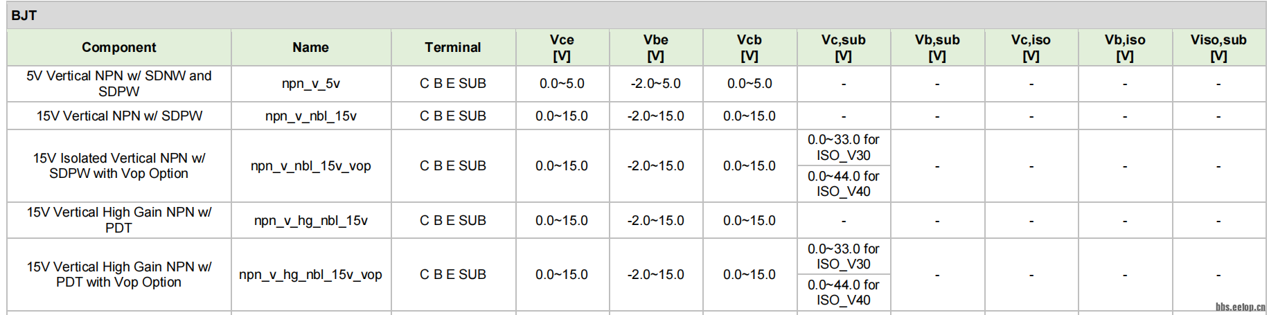Open the bbs.eetop.cn watermark link
The image size is (1269, 315).
click(x=1240, y=307)
